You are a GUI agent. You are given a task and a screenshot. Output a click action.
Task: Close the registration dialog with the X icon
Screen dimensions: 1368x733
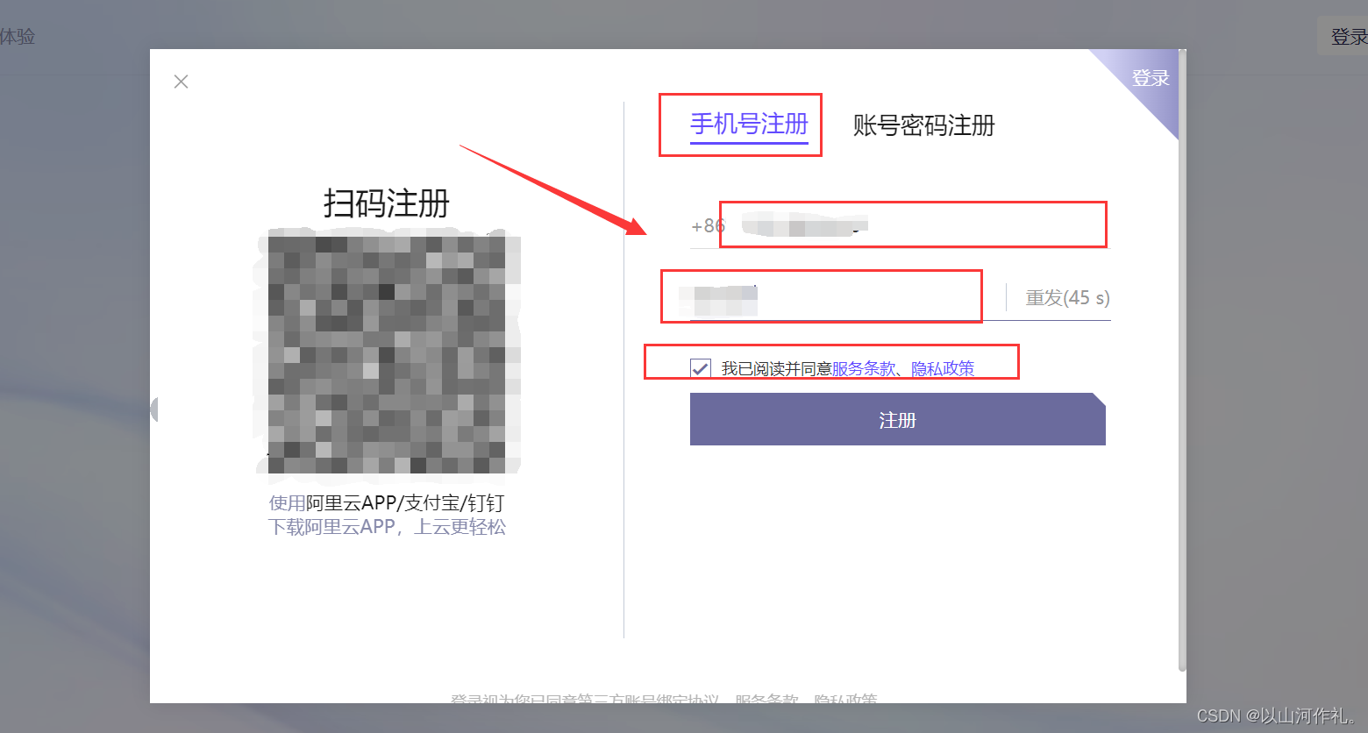[x=182, y=82]
